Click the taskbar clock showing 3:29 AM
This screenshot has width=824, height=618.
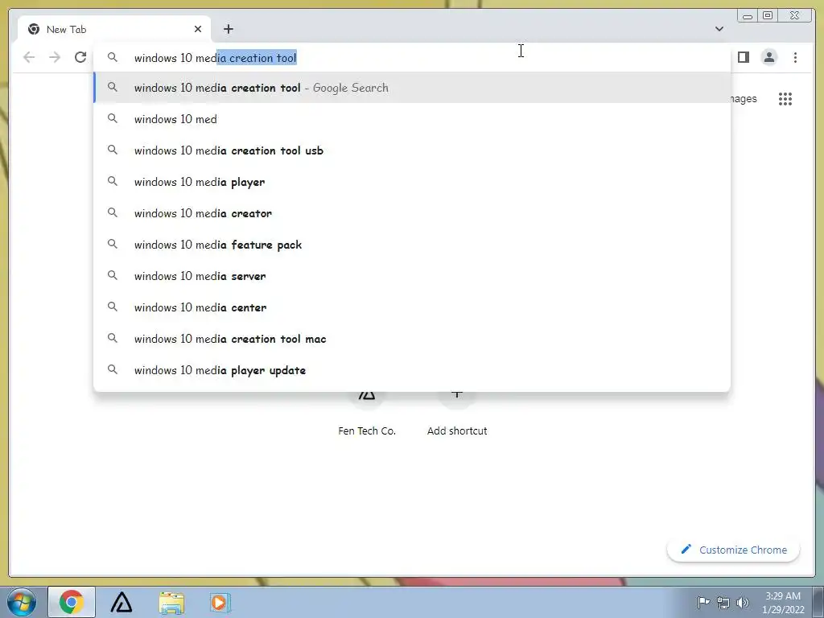point(783,603)
